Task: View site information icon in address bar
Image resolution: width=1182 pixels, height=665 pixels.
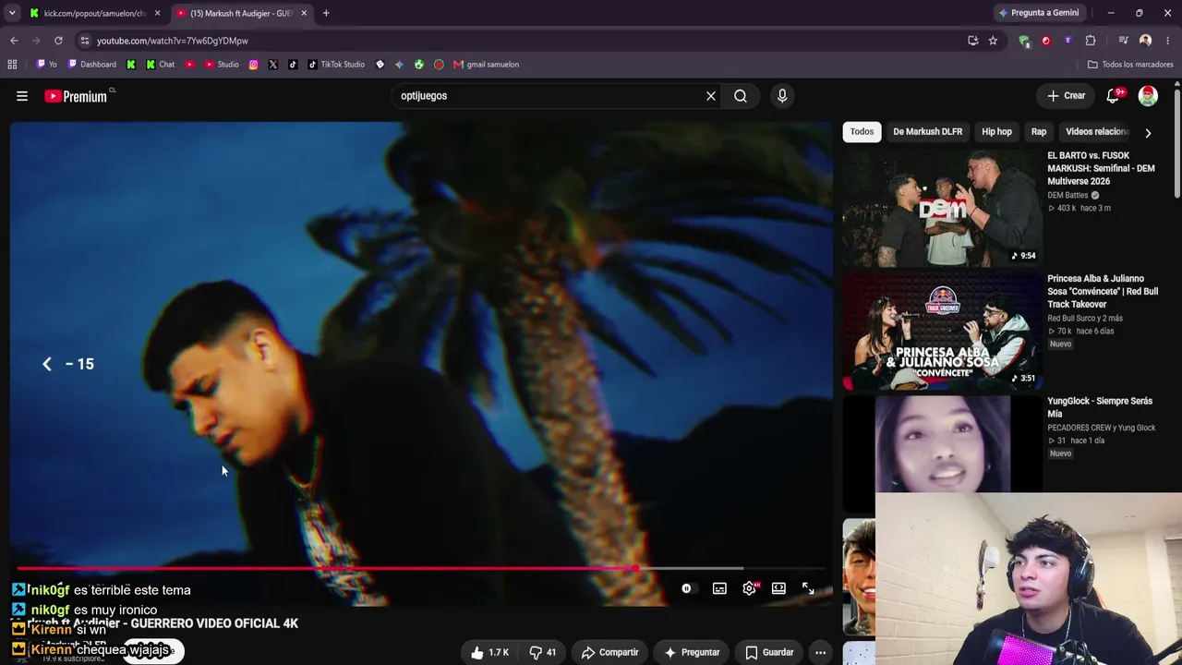Action: point(85,41)
